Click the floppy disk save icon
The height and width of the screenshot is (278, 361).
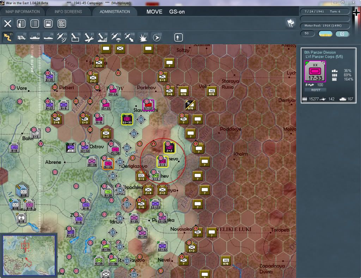[x=48, y=24]
